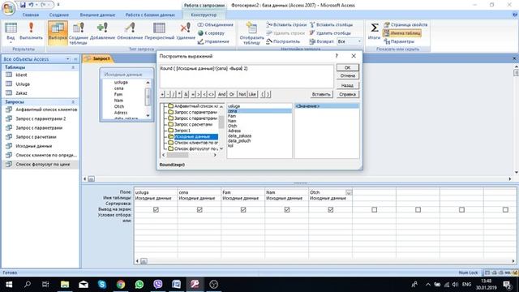
Task: Select Объединение union query
Action: [215, 25]
